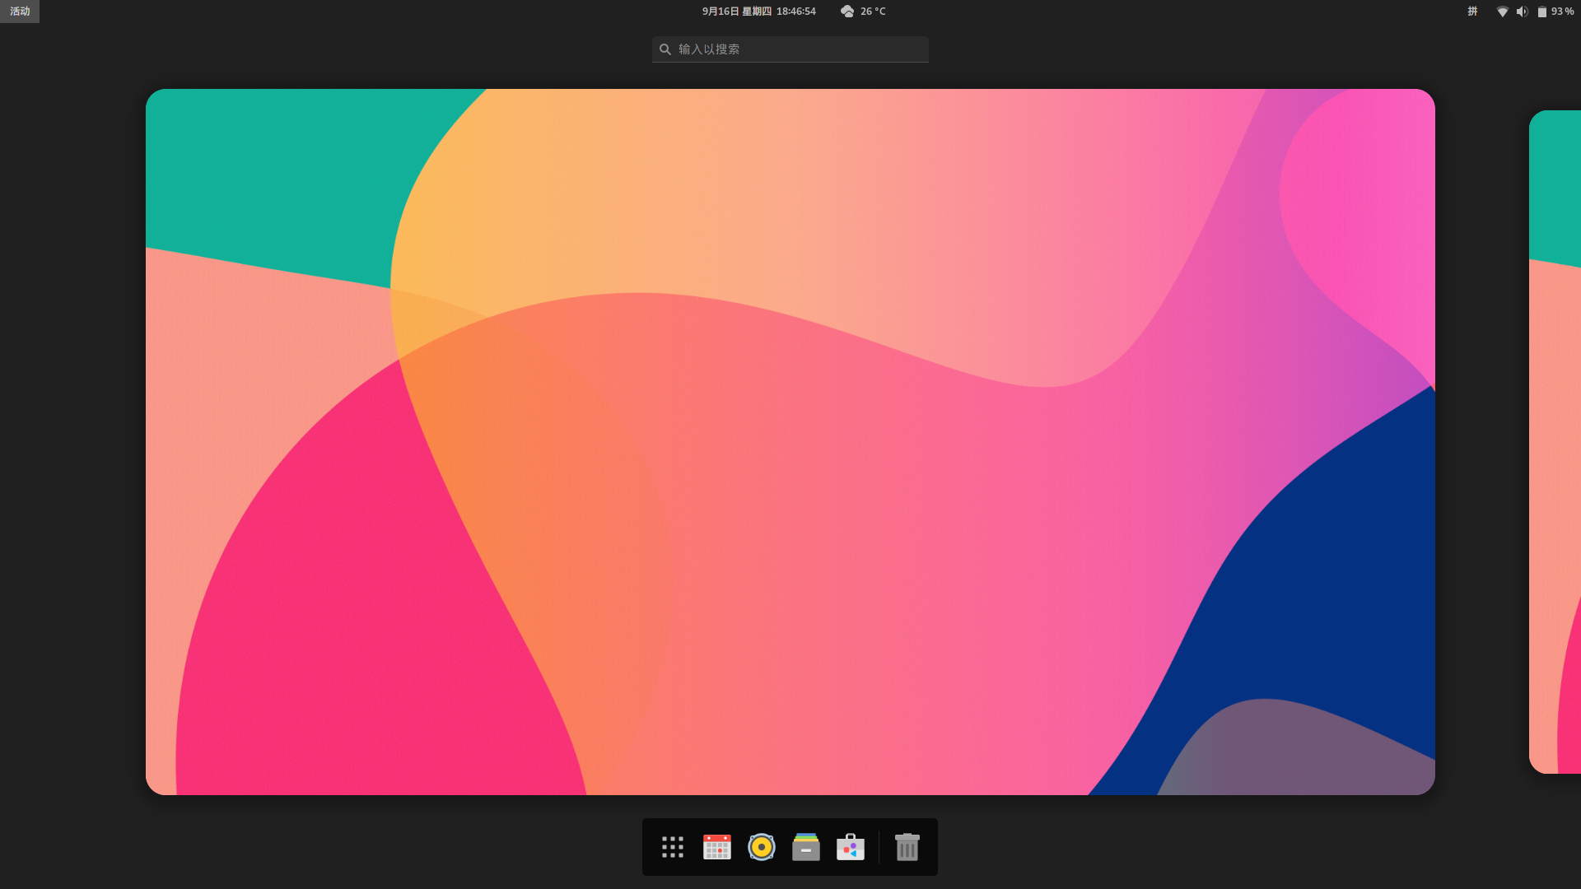
Task: Open the yellow speaker music player icon
Action: (x=761, y=847)
